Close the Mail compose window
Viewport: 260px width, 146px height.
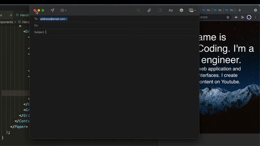tap(35, 11)
